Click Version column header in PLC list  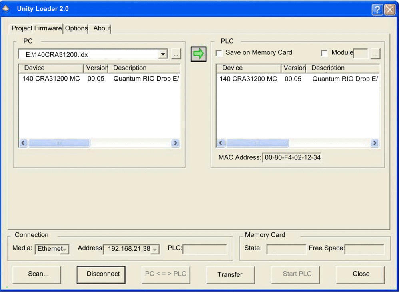(x=294, y=68)
